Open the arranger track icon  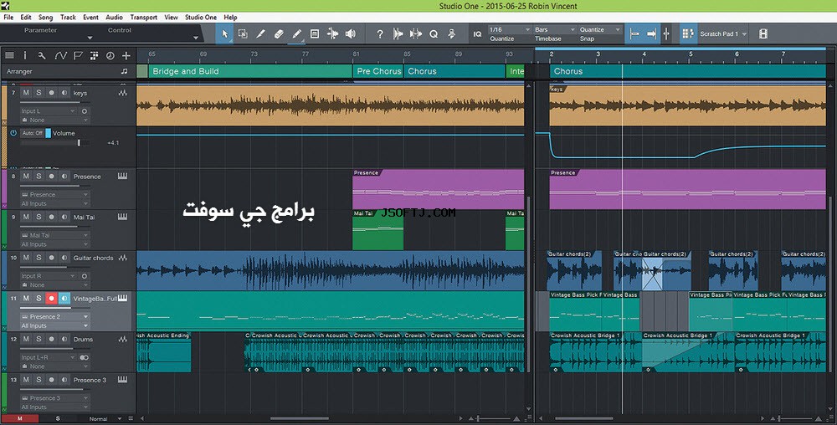(x=94, y=55)
